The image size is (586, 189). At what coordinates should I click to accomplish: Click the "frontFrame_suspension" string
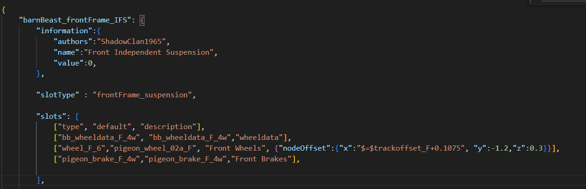[x=143, y=95]
